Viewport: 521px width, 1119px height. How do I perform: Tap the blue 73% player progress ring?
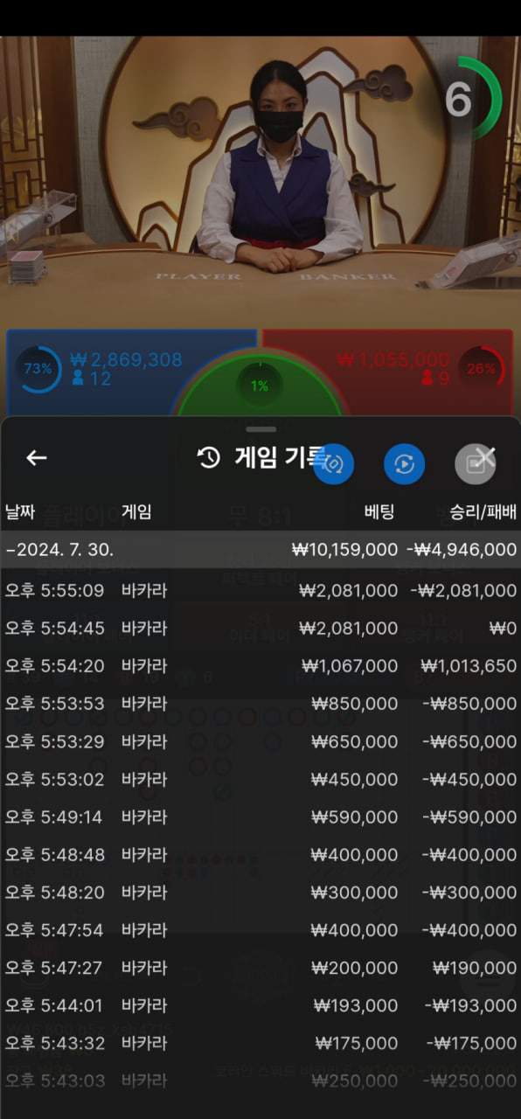pos(38,369)
